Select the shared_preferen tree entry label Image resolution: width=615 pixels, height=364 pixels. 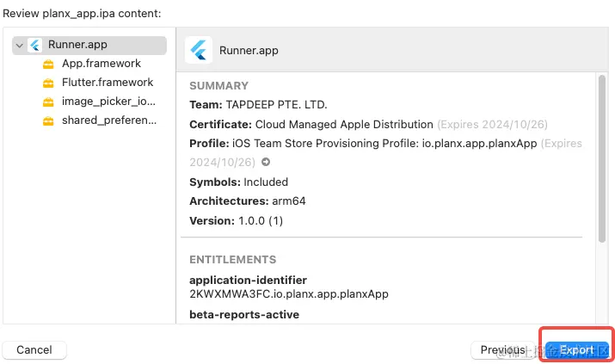point(109,120)
